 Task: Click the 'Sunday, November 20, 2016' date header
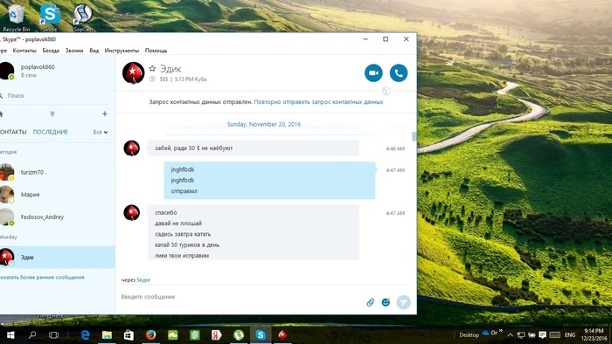tap(264, 124)
